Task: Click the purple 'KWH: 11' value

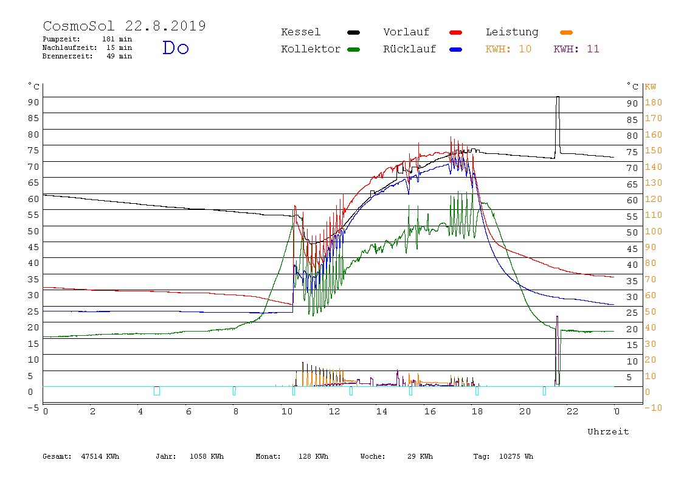Action: pyautogui.click(x=576, y=49)
